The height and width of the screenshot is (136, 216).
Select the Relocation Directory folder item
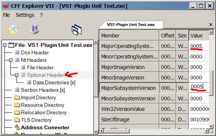[40, 112]
